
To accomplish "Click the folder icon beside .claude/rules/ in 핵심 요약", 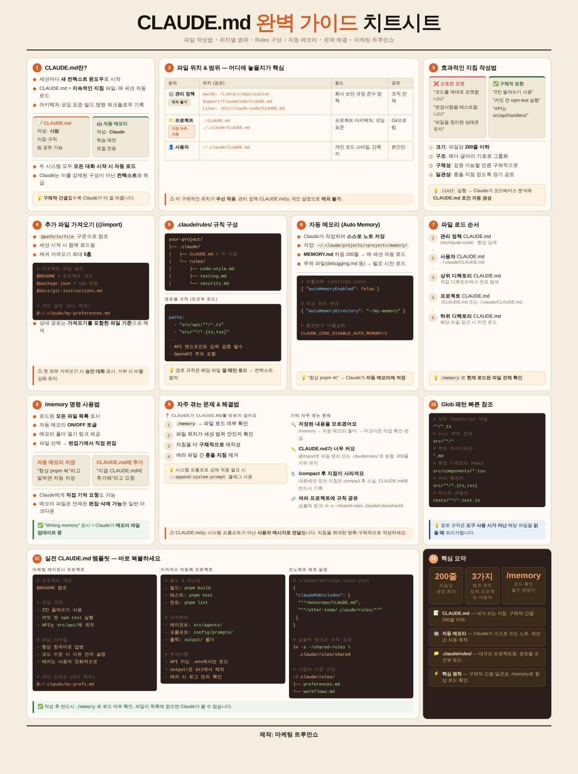I will click(436, 653).
